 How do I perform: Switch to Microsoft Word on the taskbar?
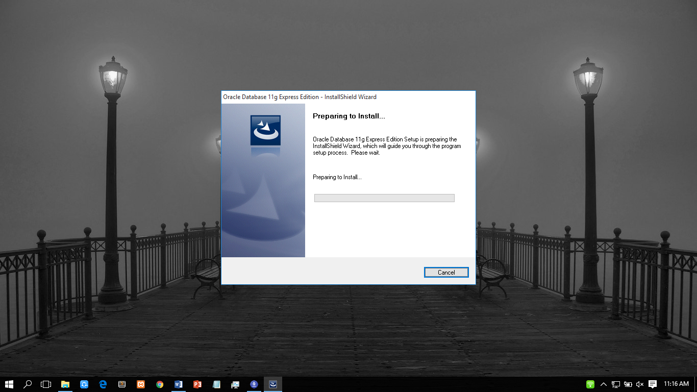coord(178,384)
